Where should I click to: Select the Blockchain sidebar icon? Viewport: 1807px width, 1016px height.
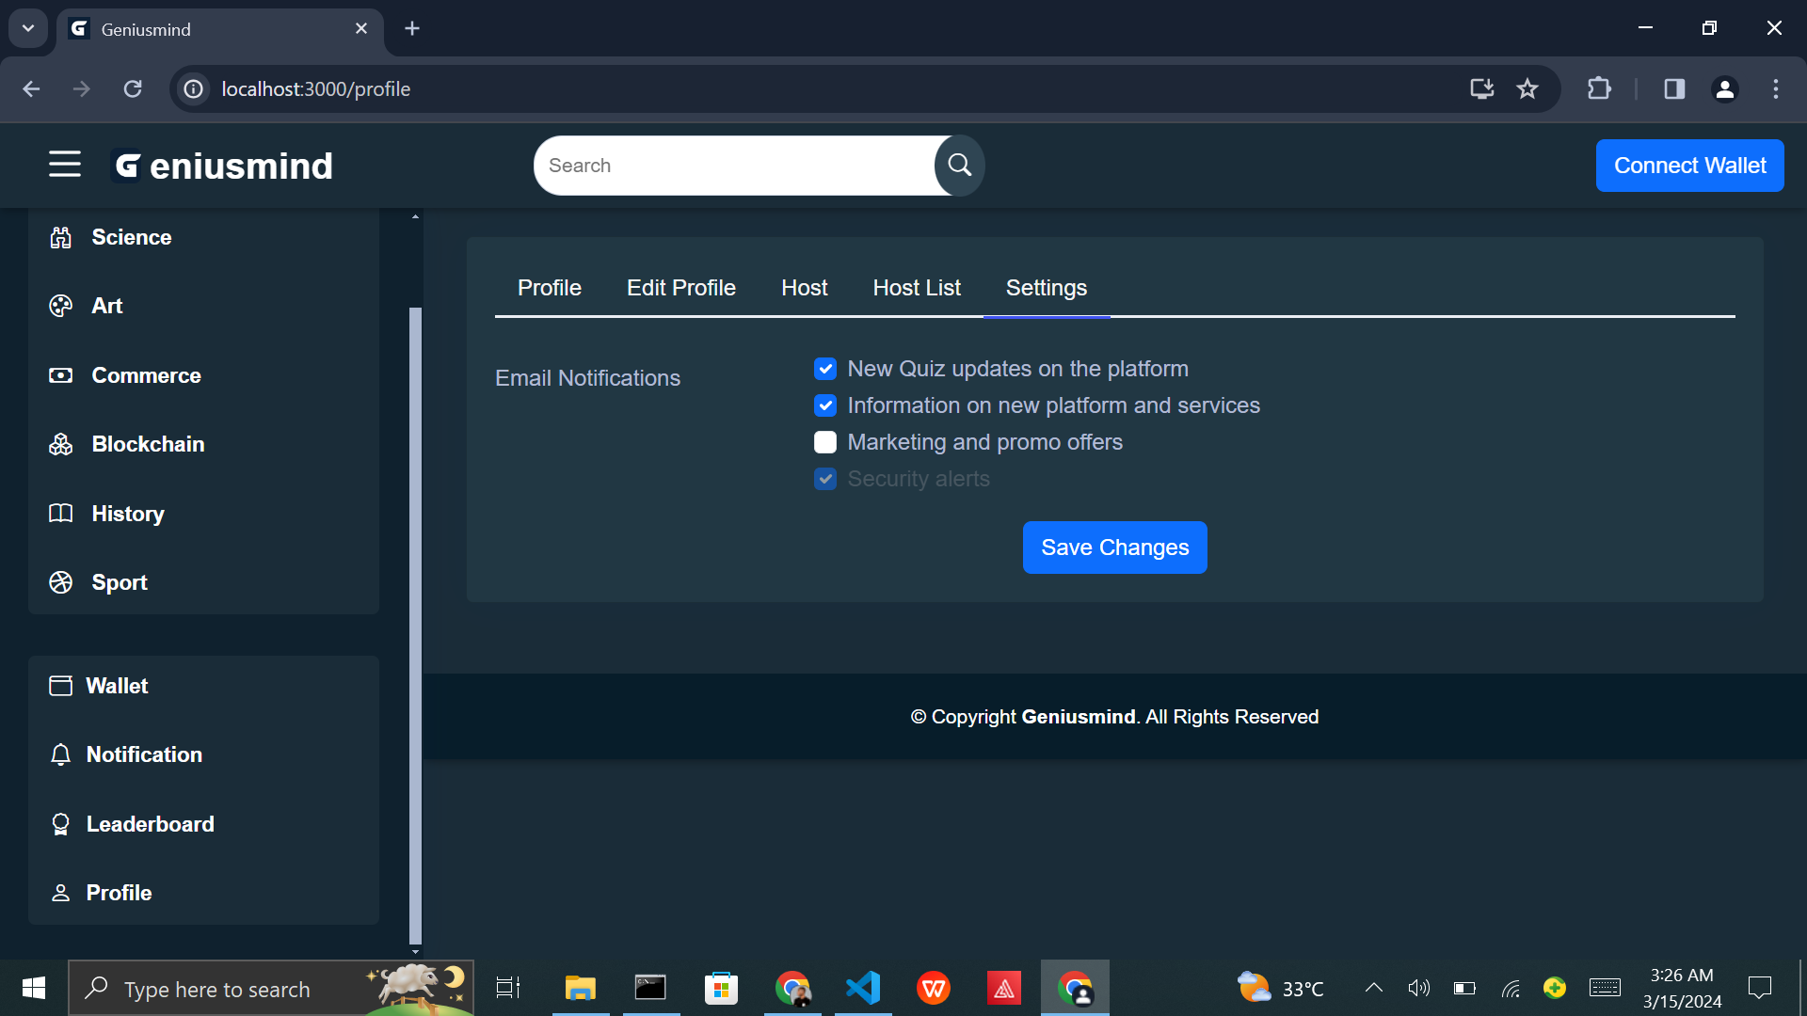coord(61,444)
